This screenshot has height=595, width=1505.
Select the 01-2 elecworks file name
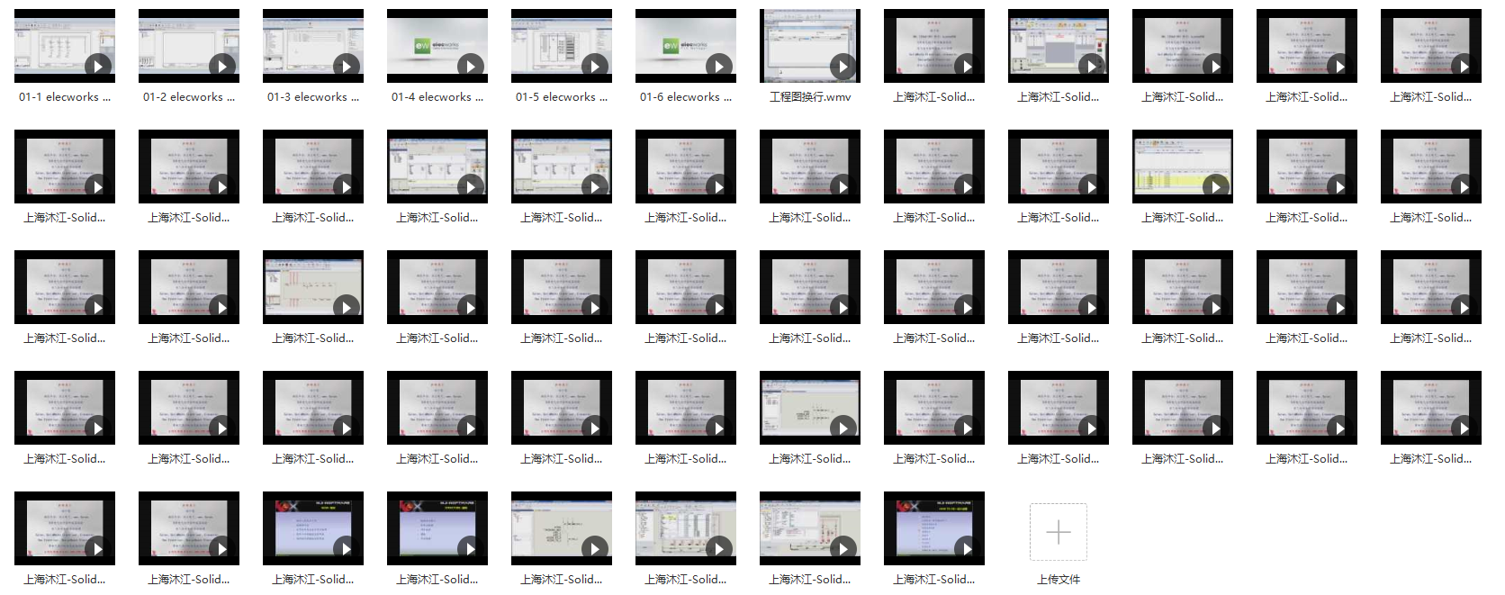coord(189,97)
